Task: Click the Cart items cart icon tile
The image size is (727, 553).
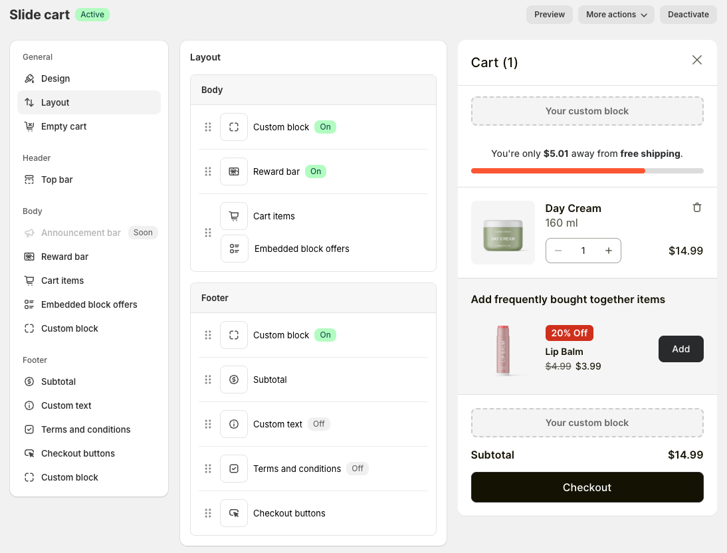Action: (x=234, y=216)
